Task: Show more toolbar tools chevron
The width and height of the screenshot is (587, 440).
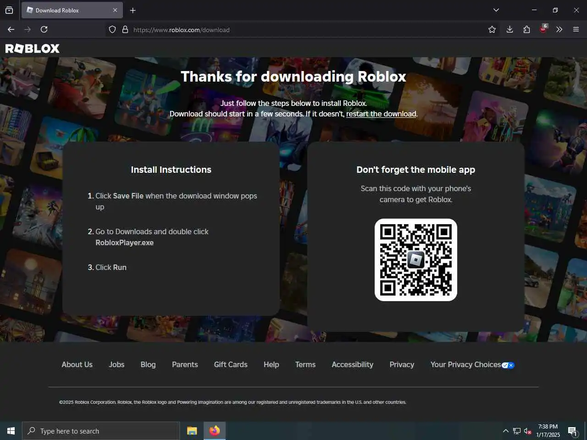Action: pyautogui.click(x=559, y=29)
